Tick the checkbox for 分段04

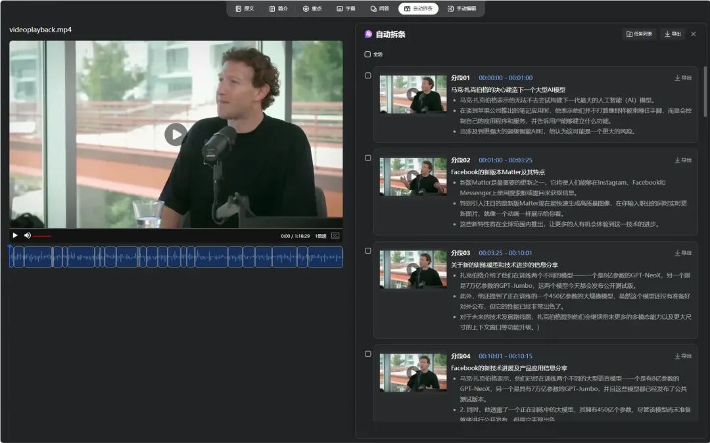368,354
